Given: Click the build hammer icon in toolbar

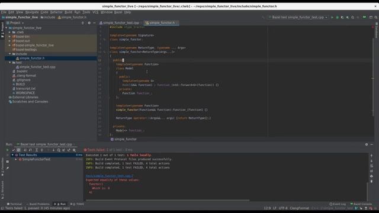Looking at the screenshot, I should pos(263,17).
